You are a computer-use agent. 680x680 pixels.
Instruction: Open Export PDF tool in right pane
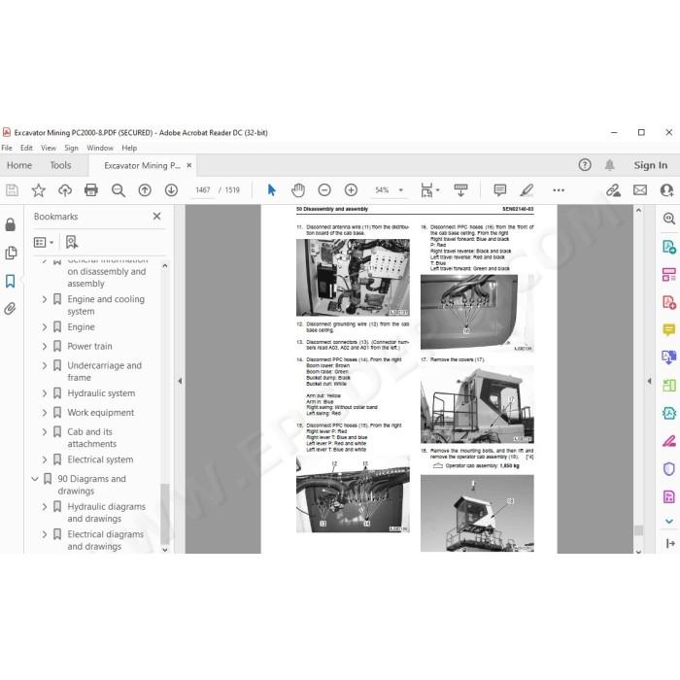pos(669,247)
